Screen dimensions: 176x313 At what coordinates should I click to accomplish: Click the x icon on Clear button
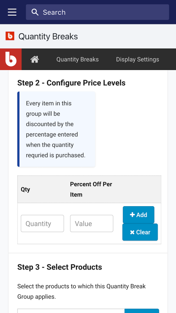132,232
